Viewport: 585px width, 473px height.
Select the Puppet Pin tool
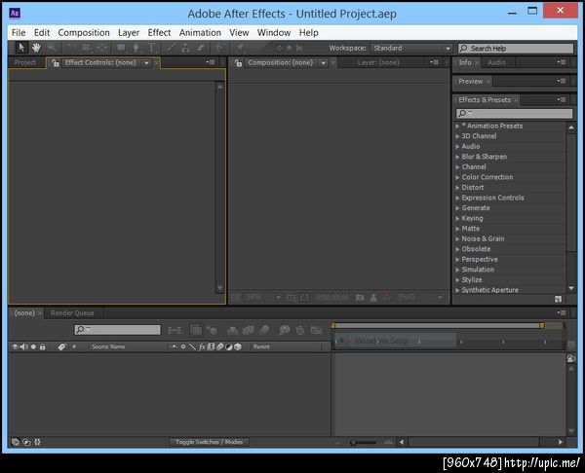240,48
